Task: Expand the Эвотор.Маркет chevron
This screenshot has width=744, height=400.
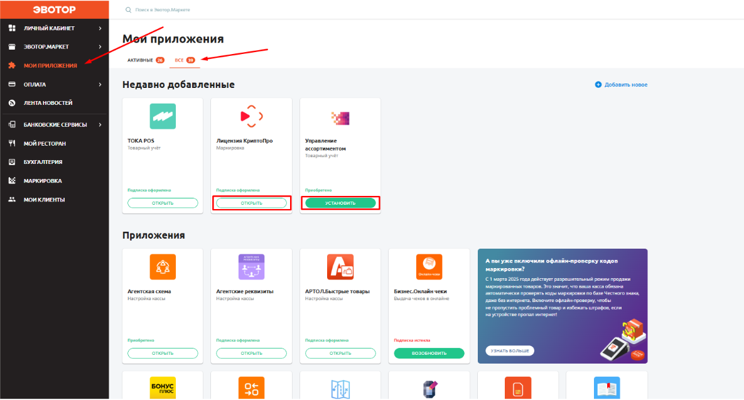Action: (100, 46)
